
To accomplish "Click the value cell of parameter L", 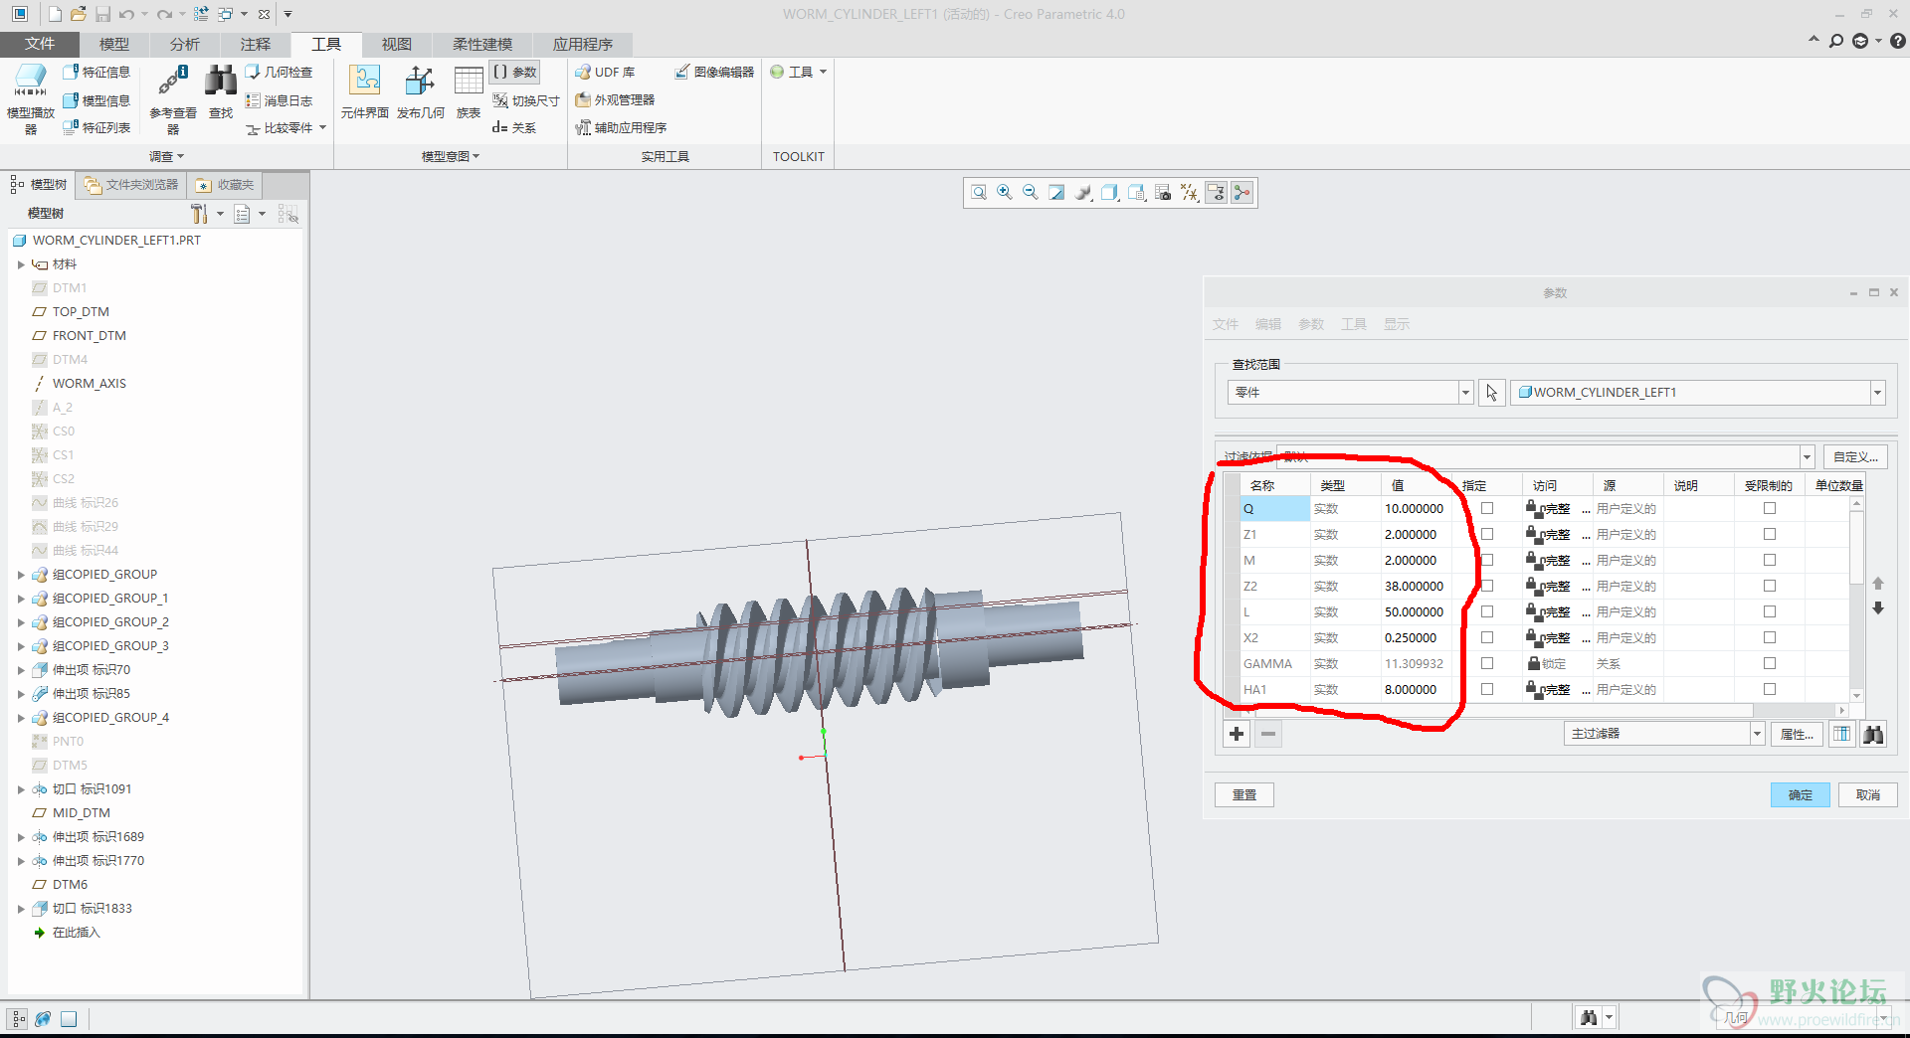I will point(1414,611).
